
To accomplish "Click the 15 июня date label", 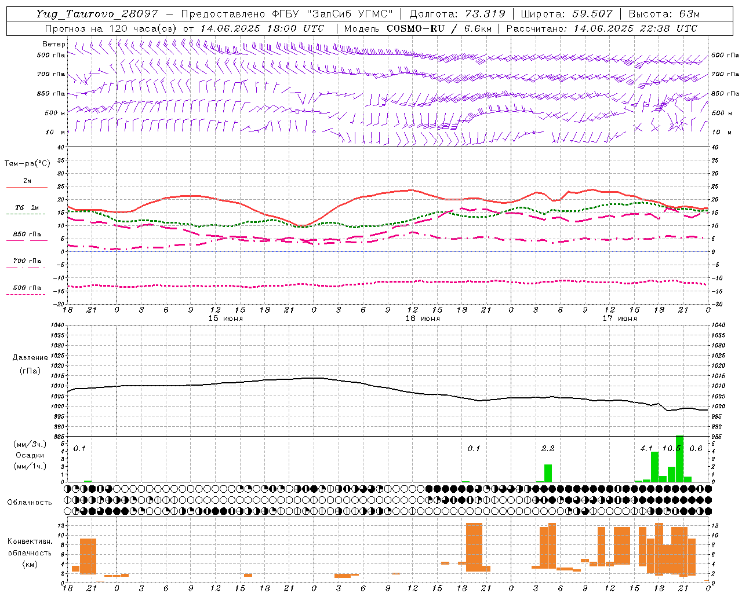I will pos(225,319).
